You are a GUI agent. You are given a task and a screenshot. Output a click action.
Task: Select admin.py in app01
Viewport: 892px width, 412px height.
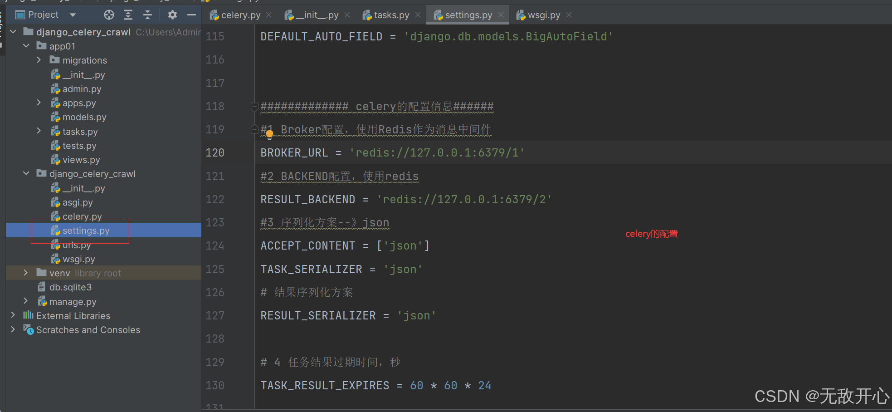coord(82,89)
